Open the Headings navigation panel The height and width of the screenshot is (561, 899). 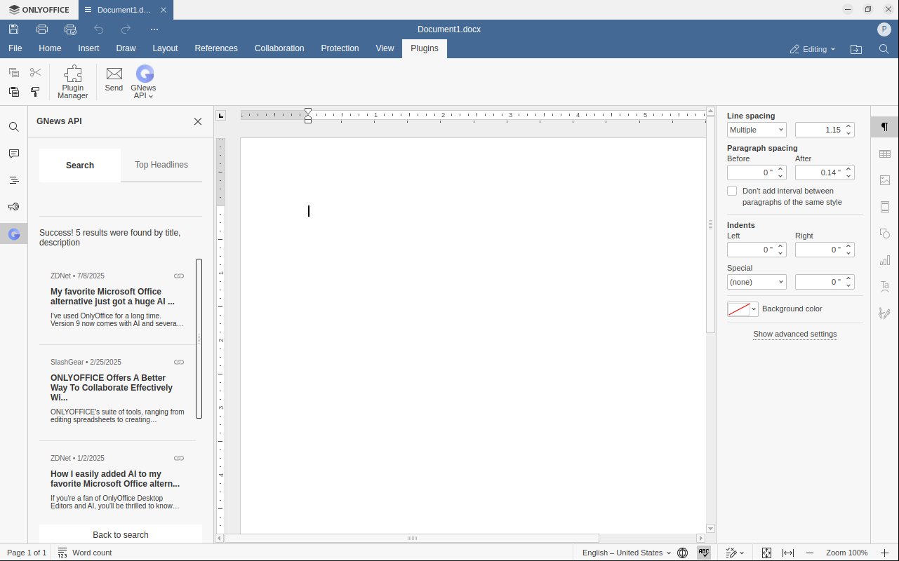pyautogui.click(x=14, y=180)
